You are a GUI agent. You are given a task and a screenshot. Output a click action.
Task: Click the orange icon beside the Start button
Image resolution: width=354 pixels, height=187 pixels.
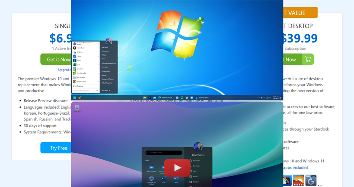[80, 97]
